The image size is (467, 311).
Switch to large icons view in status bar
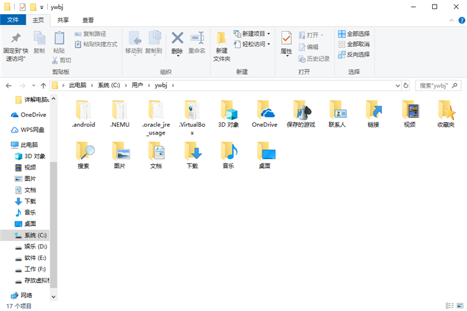click(460, 305)
